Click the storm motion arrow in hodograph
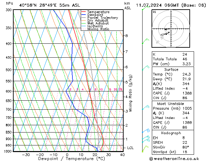The height and width of the screenshot is (161, 209). click(x=167, y=29)
